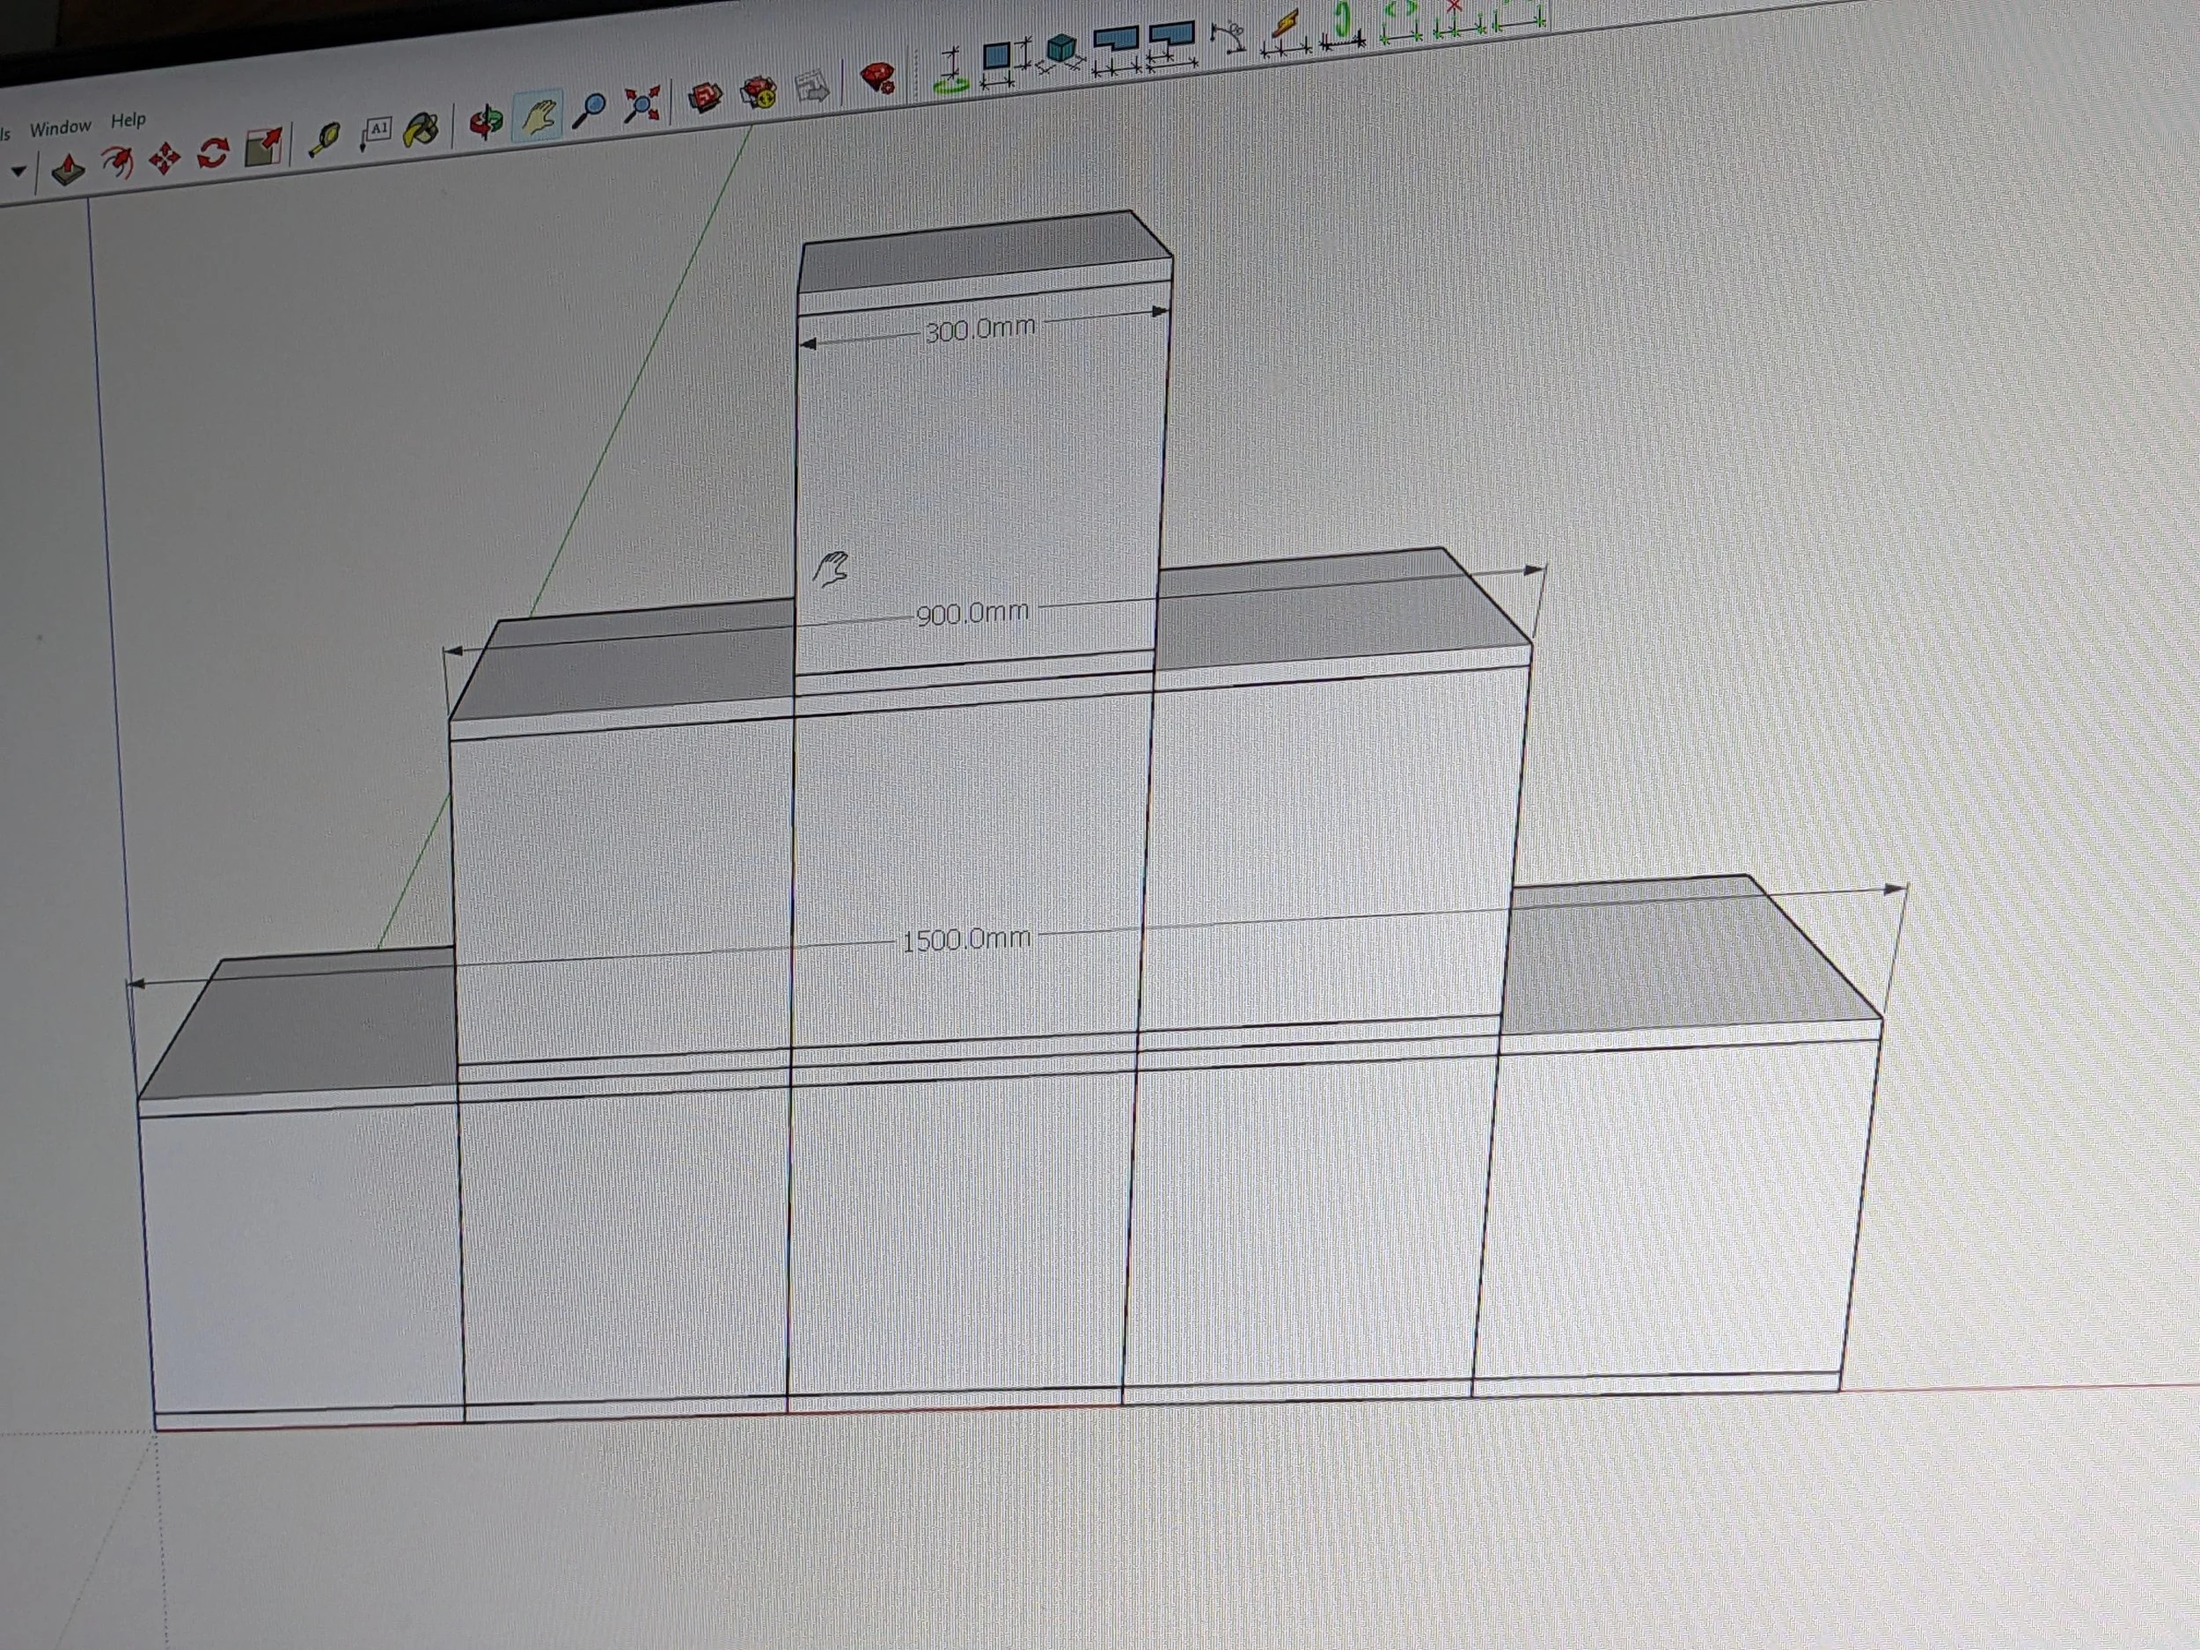
Task: Open the Help menu
Action: tap(128, 121)
